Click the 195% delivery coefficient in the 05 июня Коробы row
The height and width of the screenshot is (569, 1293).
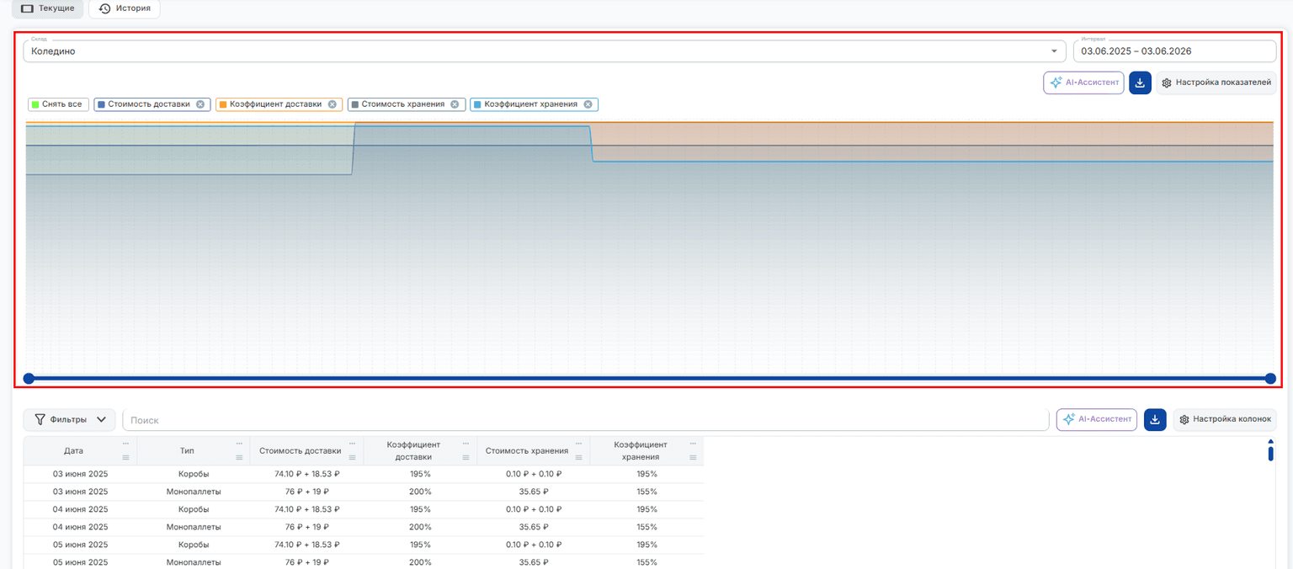[420, 545]
